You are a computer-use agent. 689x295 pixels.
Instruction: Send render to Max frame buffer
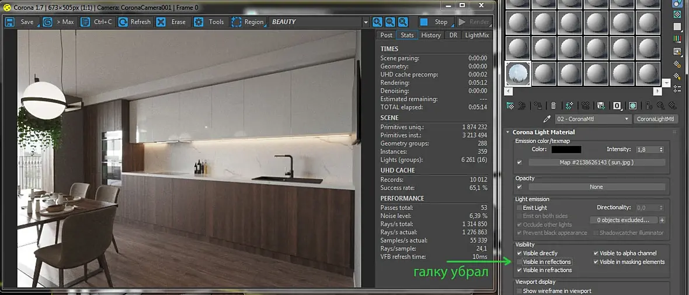[x=60, y=22]
